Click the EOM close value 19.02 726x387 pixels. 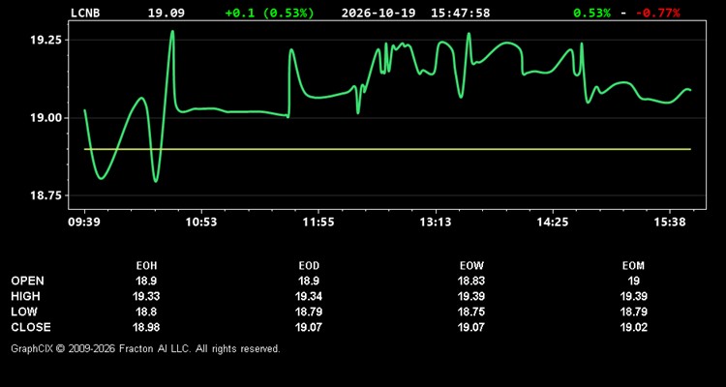coord(633,327)
